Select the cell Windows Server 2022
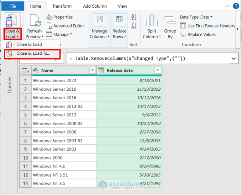The image size is (242, 195). point(64,81)
